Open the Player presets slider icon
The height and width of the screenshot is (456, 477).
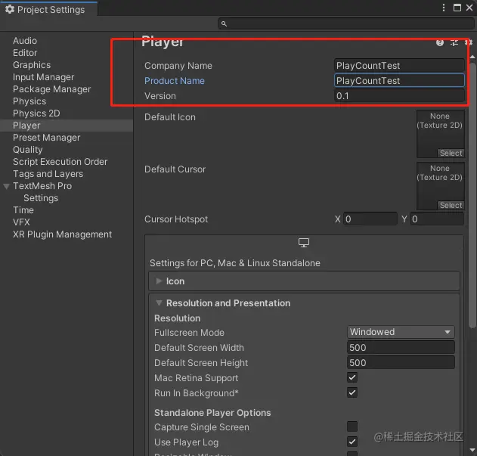454,42
